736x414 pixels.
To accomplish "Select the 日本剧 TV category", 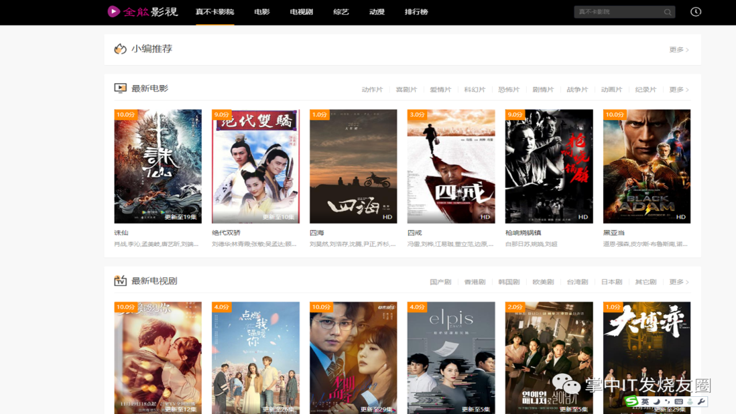I will [612, 282].
